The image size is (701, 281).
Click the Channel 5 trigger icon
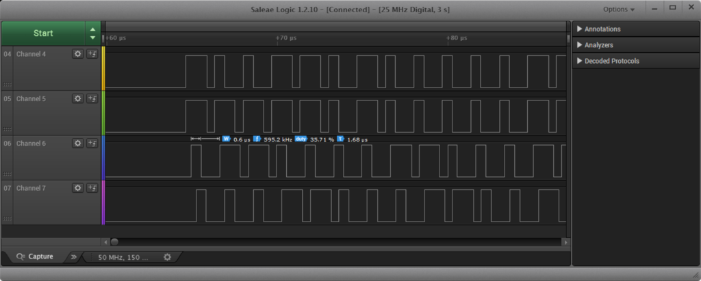coord(92,98)
